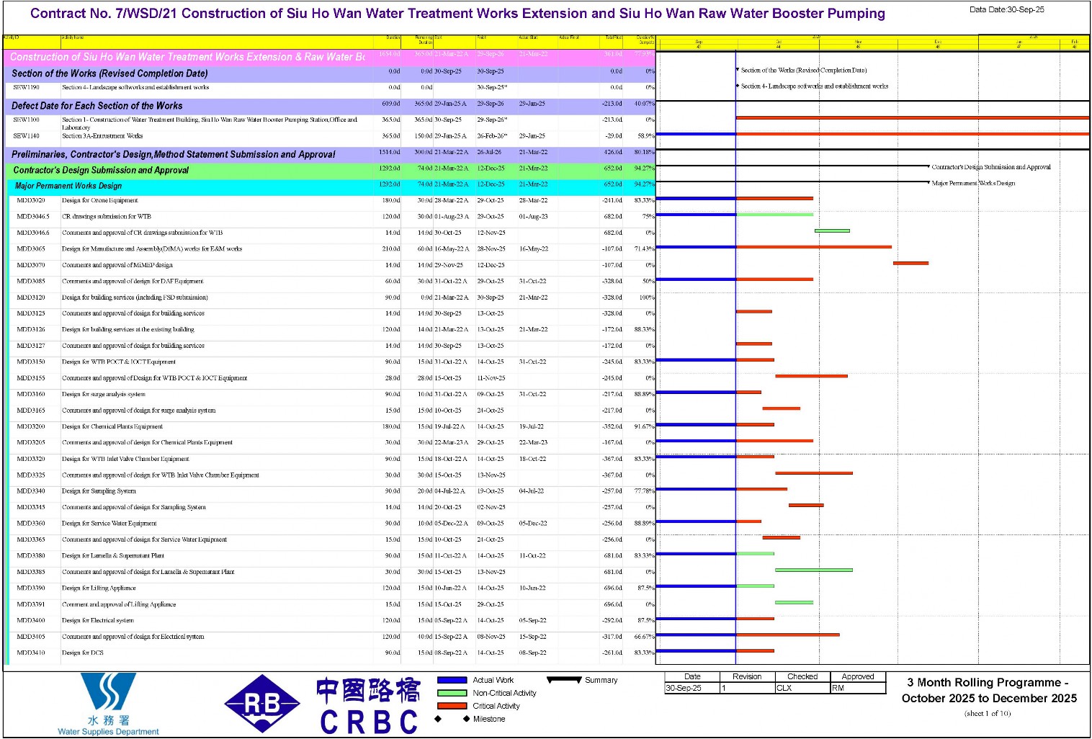1092x739 pixels.
Task: Select the green Non-Critical Activity legend swatch
Action: (452, 693)
